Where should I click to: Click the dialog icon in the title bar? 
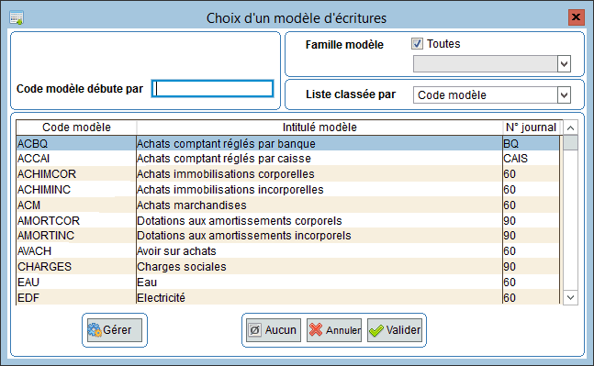[17, 17]
